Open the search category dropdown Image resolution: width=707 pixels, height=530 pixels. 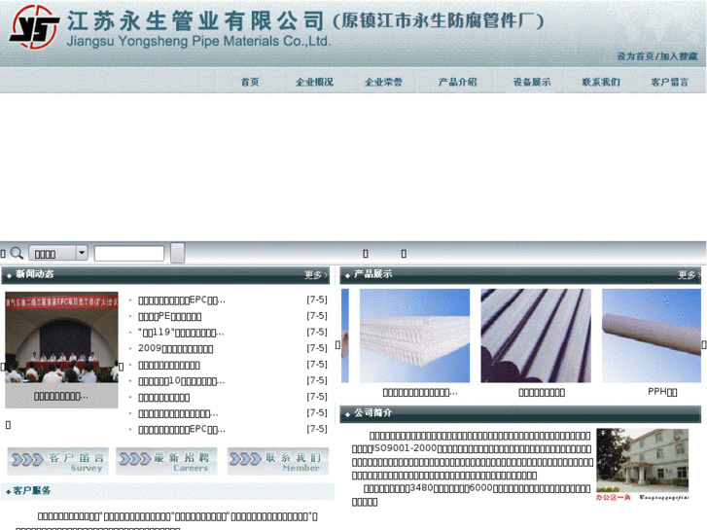58,253
